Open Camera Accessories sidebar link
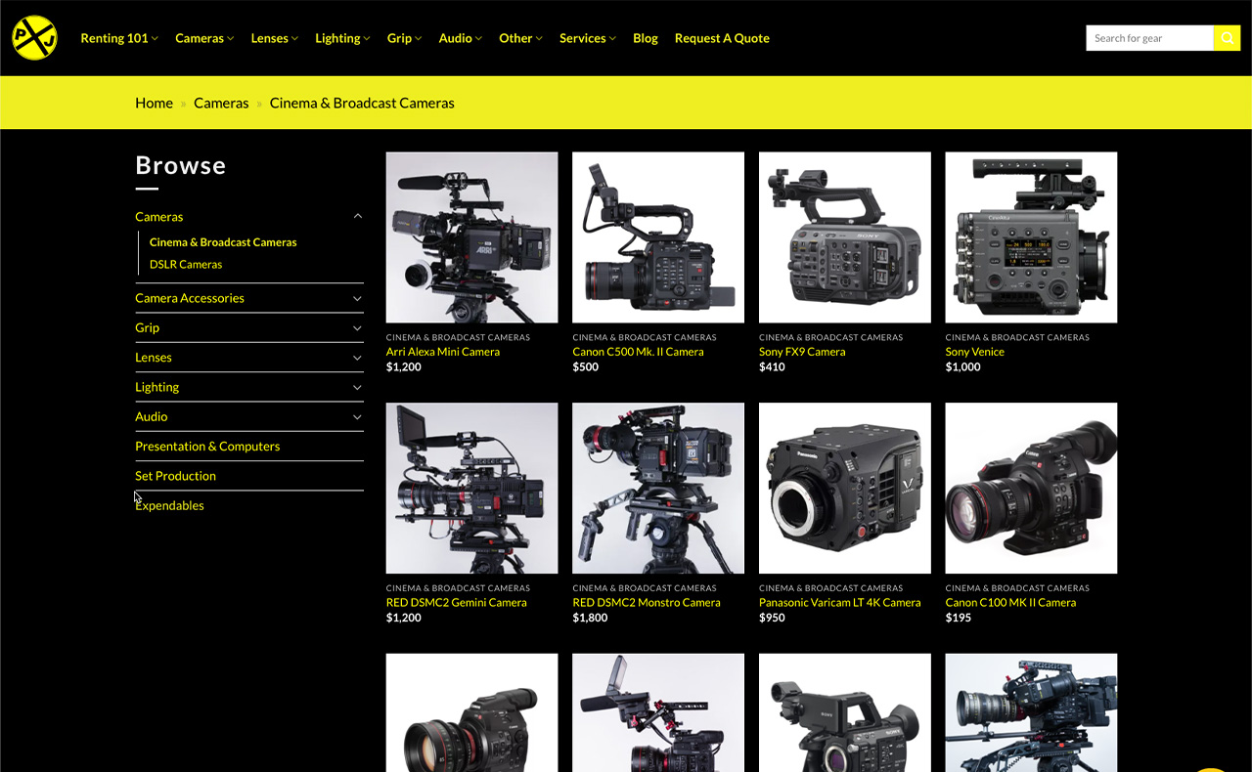The image size is (1252, 772). (x=190, y=298)
